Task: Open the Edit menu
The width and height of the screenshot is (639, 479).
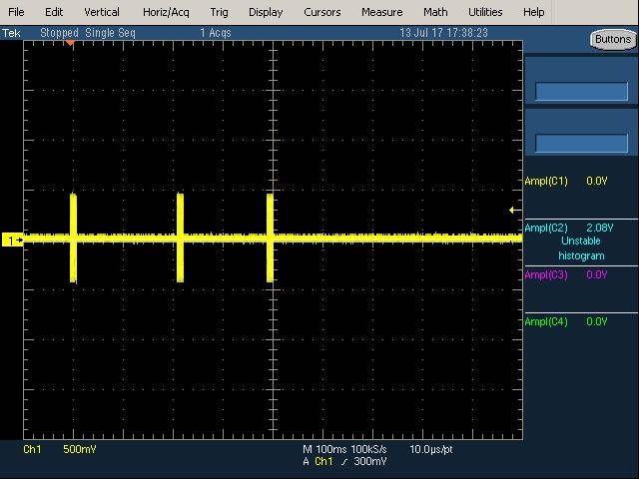Action: (x=54, y=12)
